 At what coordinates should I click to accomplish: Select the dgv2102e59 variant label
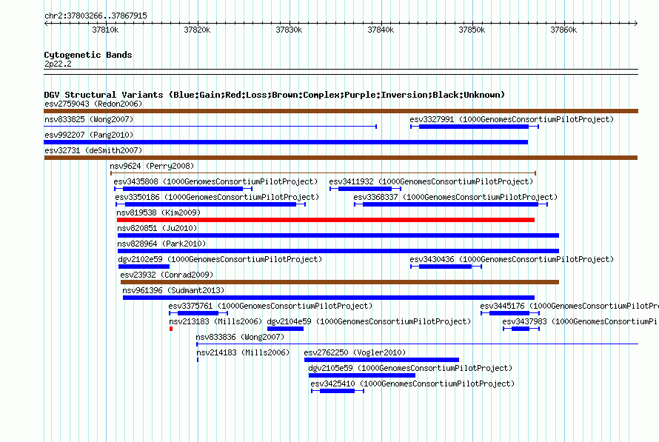(x=220, y=259)
